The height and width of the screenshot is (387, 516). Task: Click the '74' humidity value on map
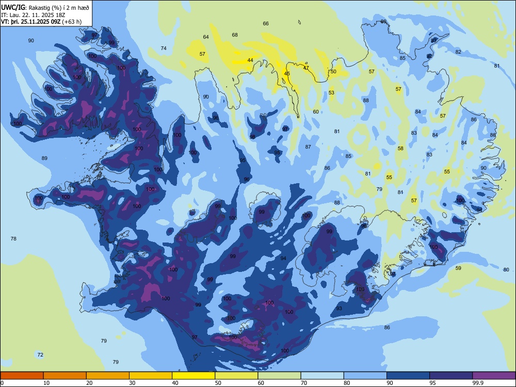(x=164, y=49)
